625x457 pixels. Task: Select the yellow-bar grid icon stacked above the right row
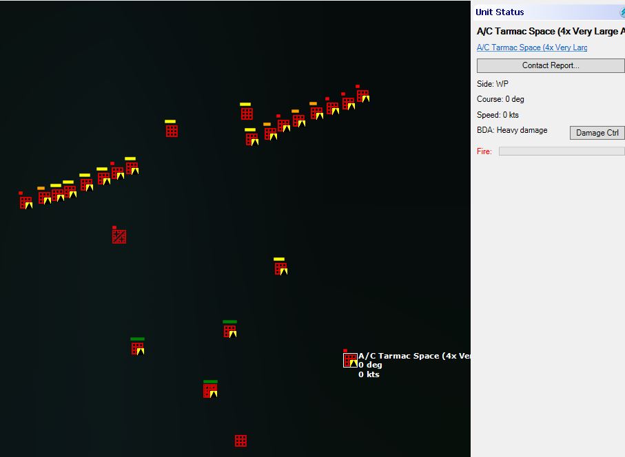(247, 114)
